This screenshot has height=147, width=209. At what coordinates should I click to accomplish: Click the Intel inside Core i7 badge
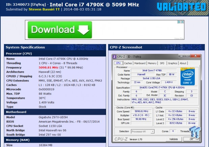tap(187, 76)
